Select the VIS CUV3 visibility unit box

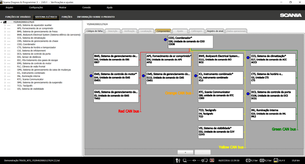(x=221, y=132)
